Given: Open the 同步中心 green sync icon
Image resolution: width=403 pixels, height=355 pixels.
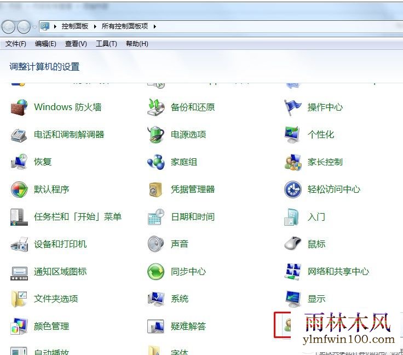Looking at the screenshot, I should pyautogui.click(x=156, y=272).
